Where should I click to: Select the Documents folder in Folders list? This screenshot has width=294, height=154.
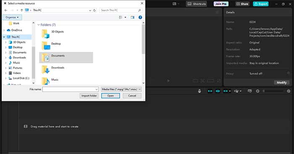point(66,58)
